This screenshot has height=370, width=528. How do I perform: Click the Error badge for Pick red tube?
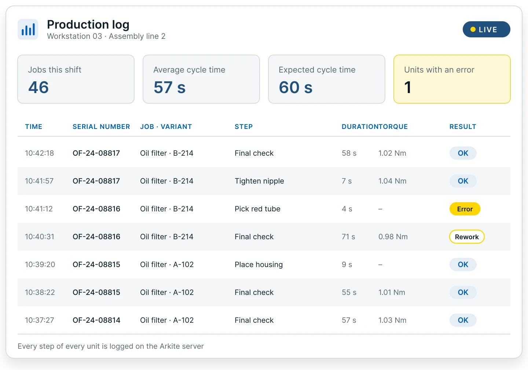(465, 209)
